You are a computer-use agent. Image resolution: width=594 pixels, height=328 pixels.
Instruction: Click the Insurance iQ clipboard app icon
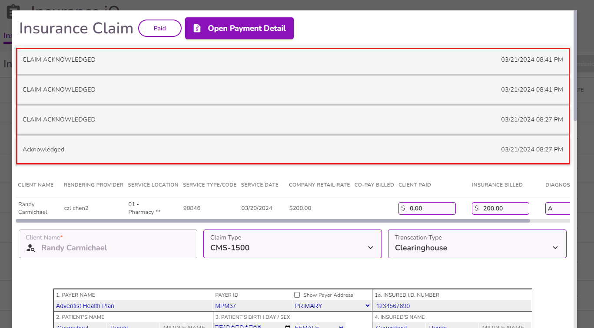coord(13,11)
